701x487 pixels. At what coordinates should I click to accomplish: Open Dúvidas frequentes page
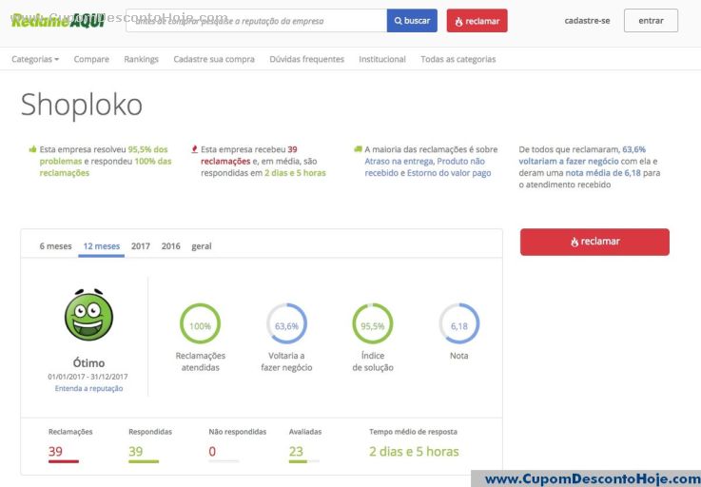[306, 59]
